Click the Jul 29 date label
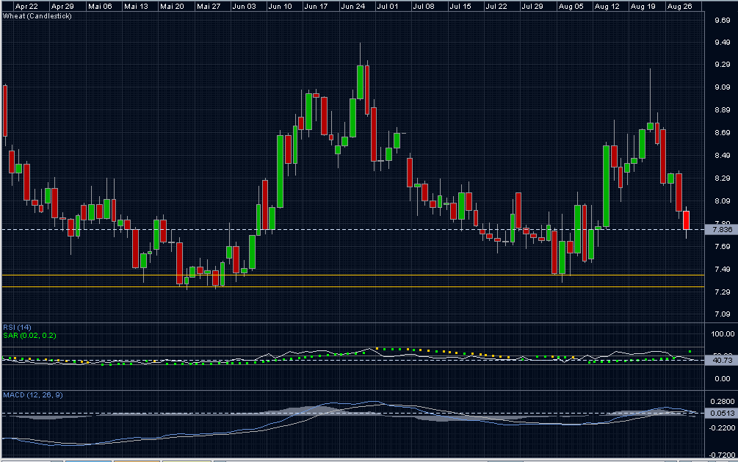Viewport: 738px width, 462px height. tap(532, 7)
